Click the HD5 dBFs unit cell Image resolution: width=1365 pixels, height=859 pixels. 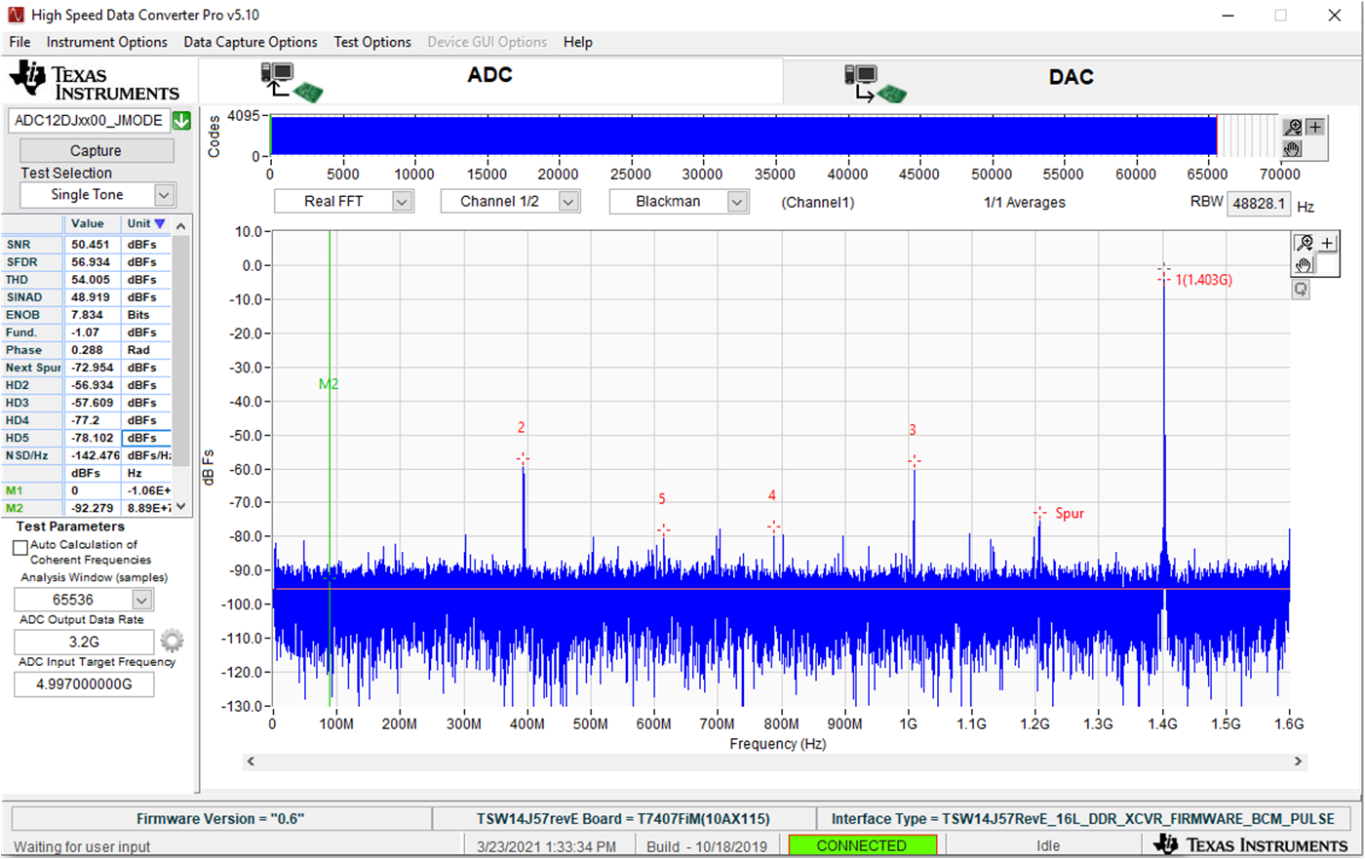click(x=146, y=438)
